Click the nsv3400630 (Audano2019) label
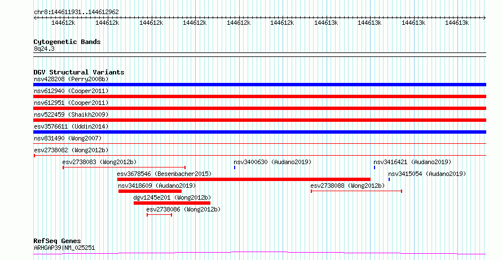The height and width of the screenshot is (260, 502). [x=272, y=162]
